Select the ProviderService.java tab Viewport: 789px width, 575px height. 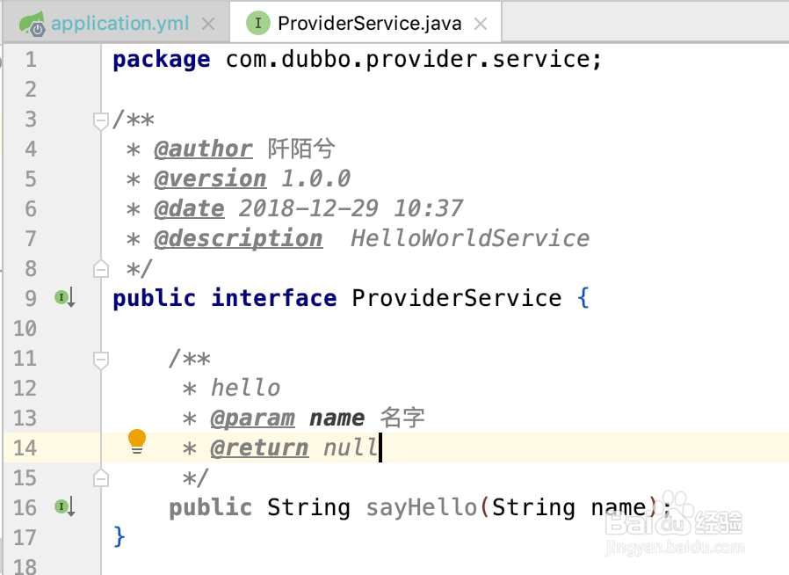coord(369,24)
